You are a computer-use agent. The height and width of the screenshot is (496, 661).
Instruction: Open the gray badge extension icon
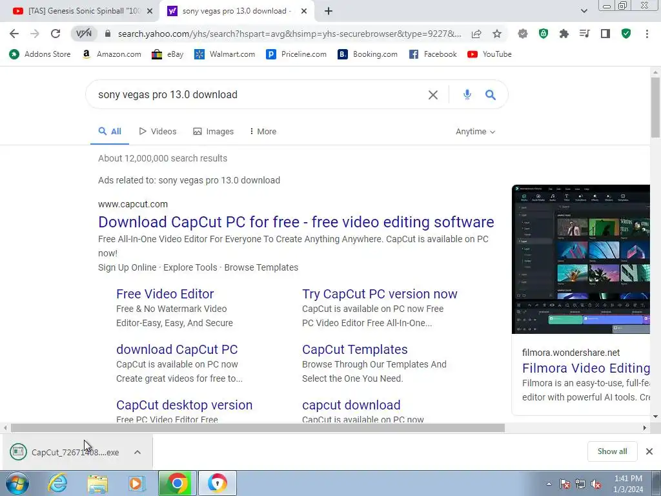tap(523, 34)
